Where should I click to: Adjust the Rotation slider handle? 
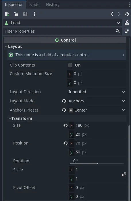point(97,164)
